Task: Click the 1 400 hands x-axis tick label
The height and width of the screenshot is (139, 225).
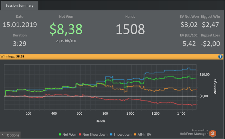Action: pos(181,114)
